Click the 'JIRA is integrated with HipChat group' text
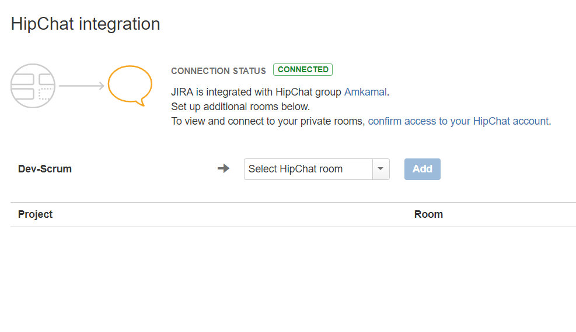The image size is (576, 332). click(x=256, y=92)
